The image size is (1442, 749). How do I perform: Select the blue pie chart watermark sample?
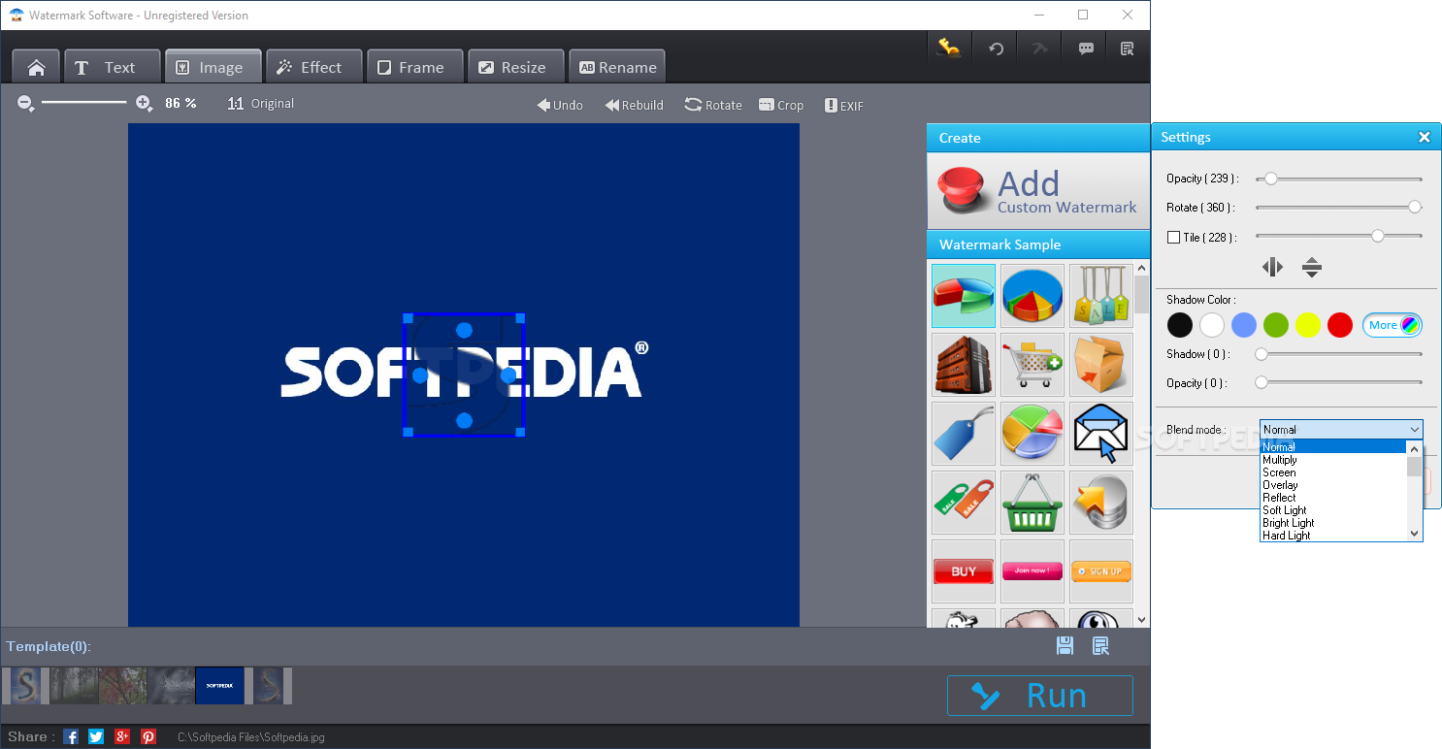point(1032,296)
